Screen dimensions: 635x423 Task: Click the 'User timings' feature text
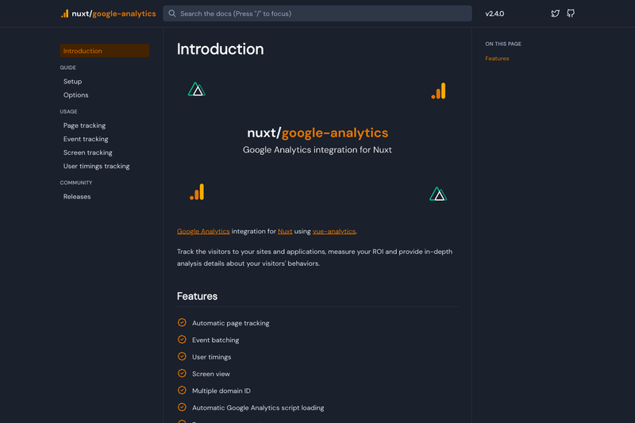tap(211, 357)
